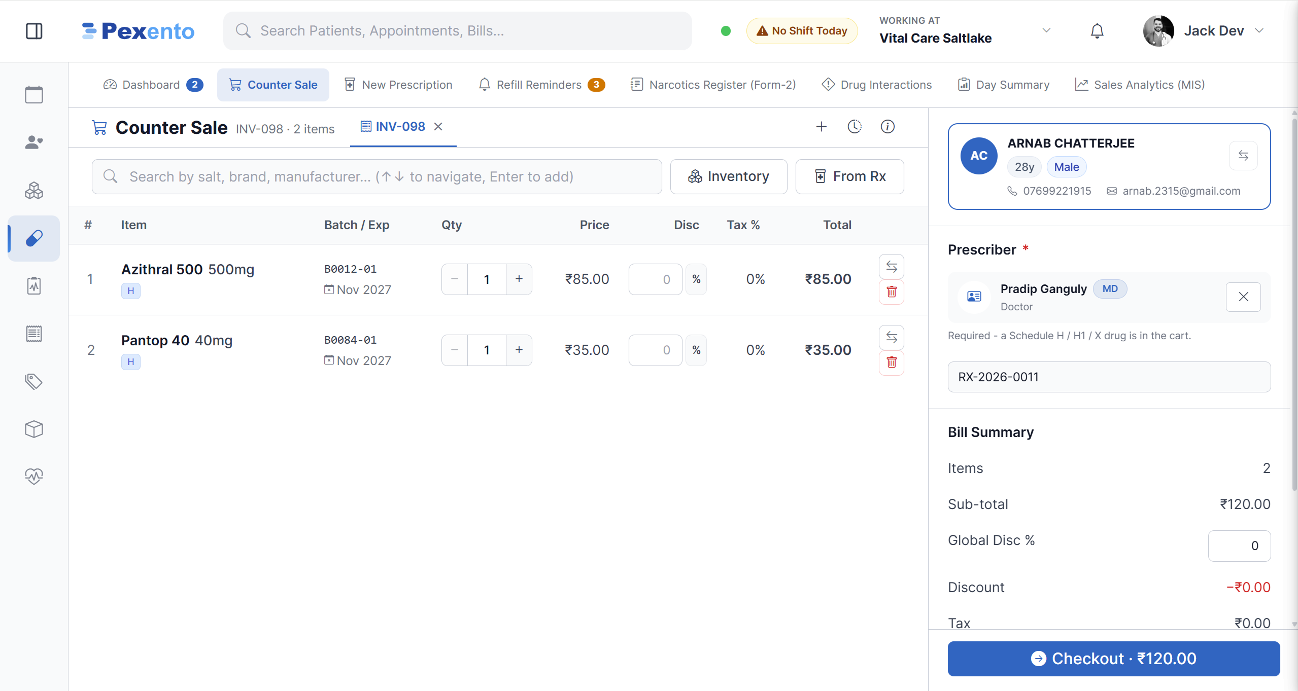Substitute Azithral 500 with swap icon
Image resolution: width=1298 pixels, height=691 pixels.
[892, 267]
